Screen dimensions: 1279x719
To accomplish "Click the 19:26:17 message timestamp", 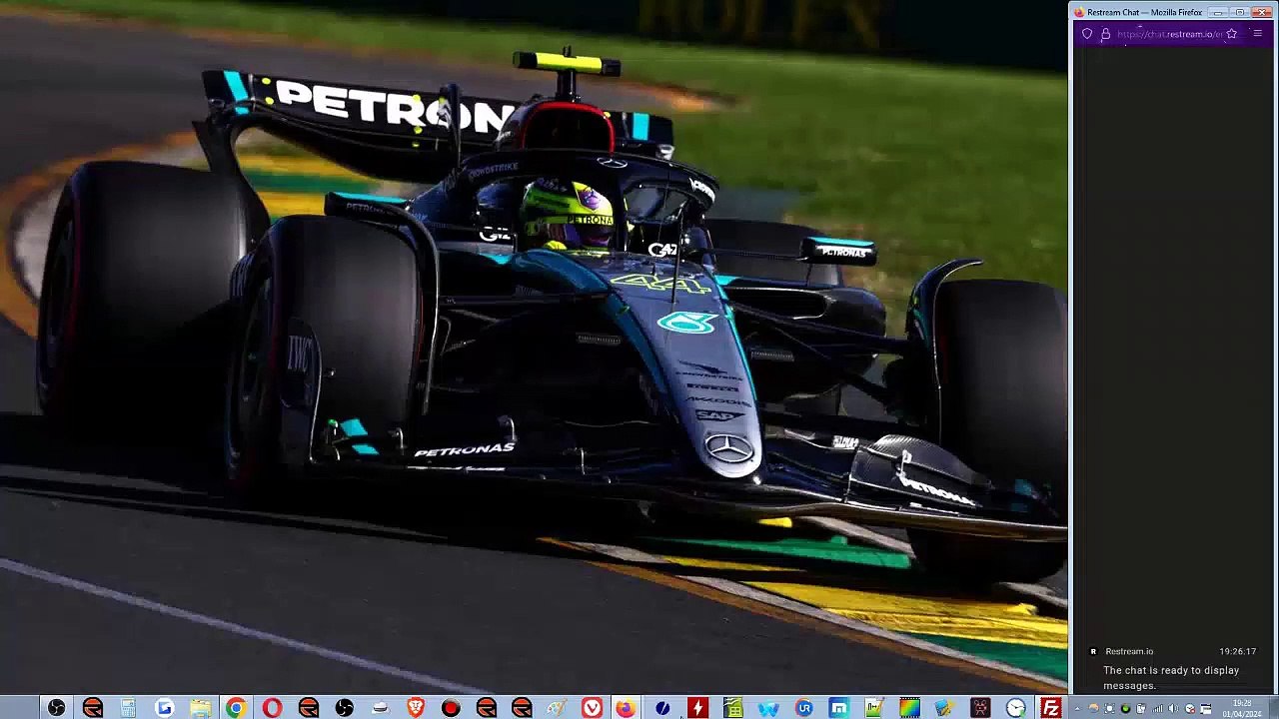I will [x=1237, y=651].
